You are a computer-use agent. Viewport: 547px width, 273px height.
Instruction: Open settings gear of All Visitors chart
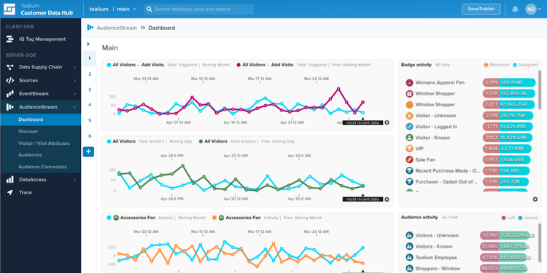(x=387, y=199)
